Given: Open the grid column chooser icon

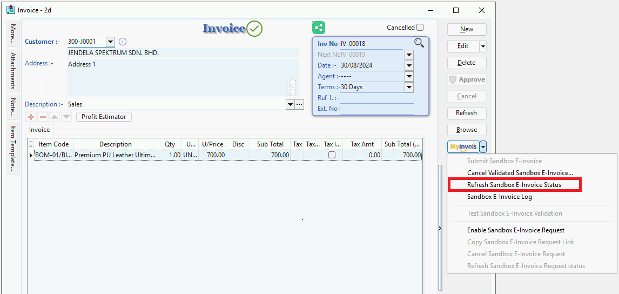Looking at the screenshot, I should tap(31, 144).
